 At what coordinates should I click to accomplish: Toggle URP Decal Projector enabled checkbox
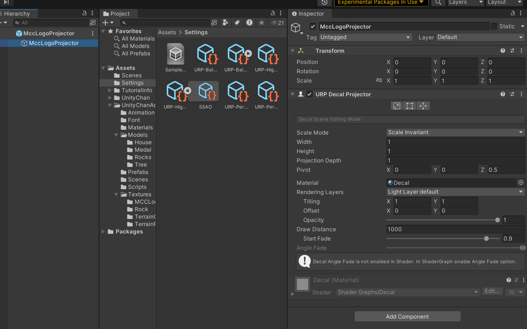[x=310, y=94]
